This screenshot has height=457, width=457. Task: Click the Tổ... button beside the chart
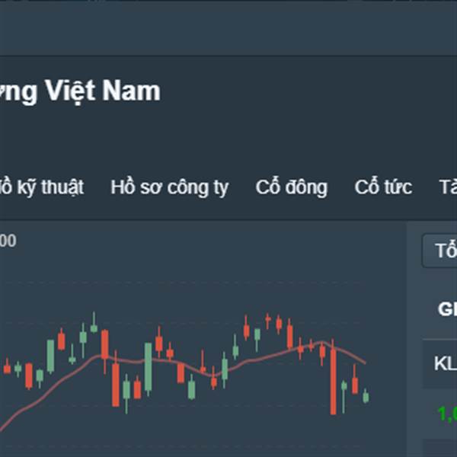(x=439, y=251)
